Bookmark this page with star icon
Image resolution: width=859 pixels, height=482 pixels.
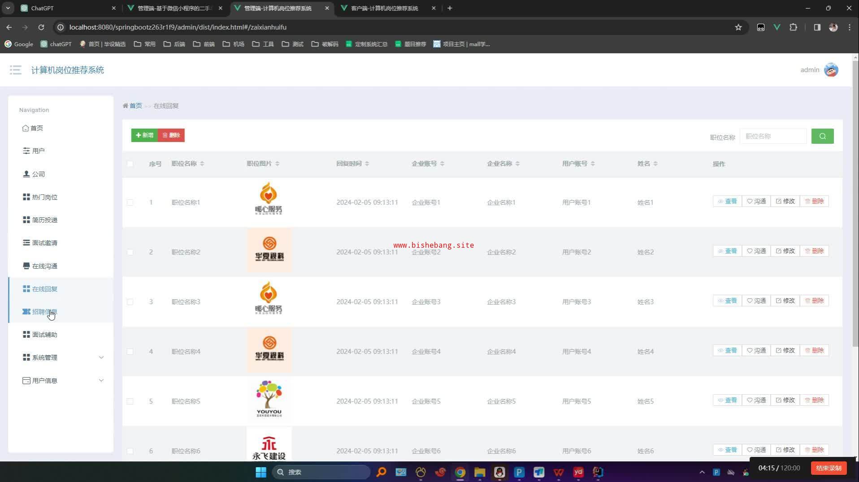click(x=738, y=27)
